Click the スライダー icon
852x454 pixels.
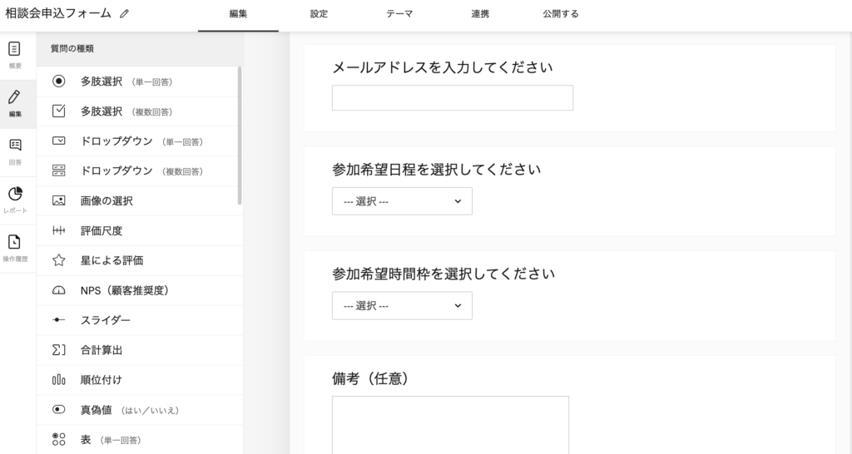pos(59,320)
